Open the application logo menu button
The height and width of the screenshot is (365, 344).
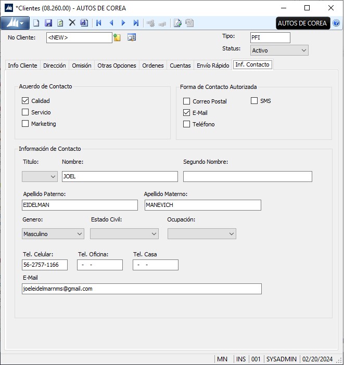(x=14, y=23)
